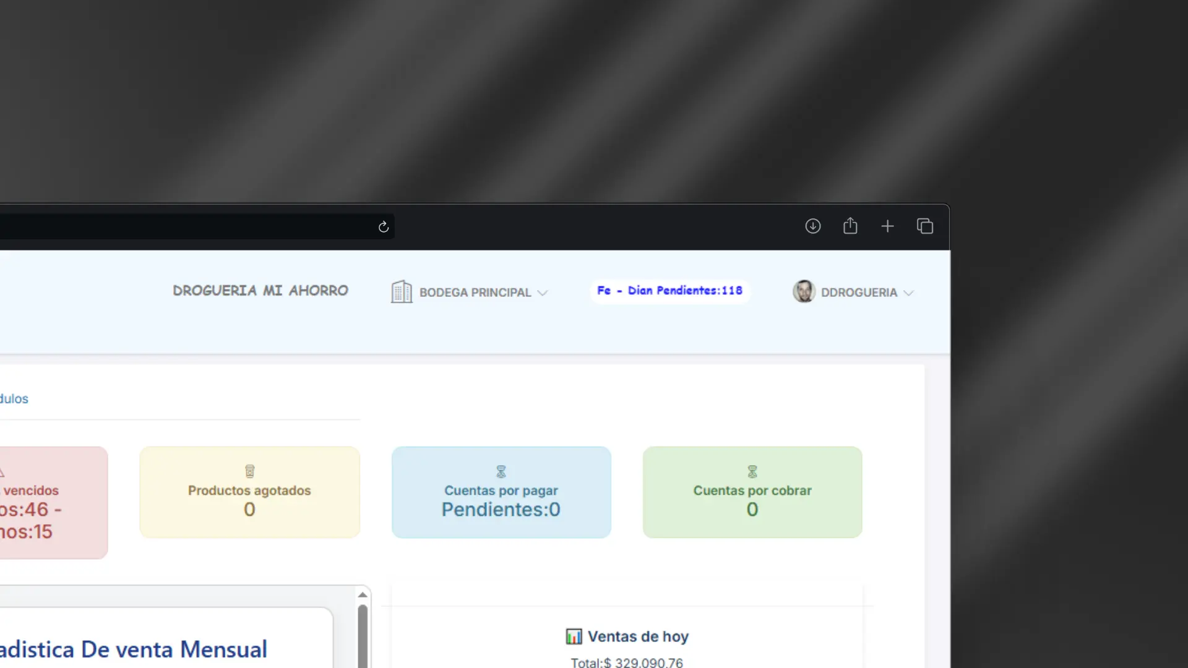Click the chart panel scrollbar up arrow
This screenshot has height=668, width=1188.
point(363,595)
